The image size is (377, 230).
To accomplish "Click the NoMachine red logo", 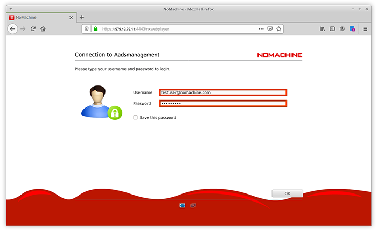I will [280, 55].
